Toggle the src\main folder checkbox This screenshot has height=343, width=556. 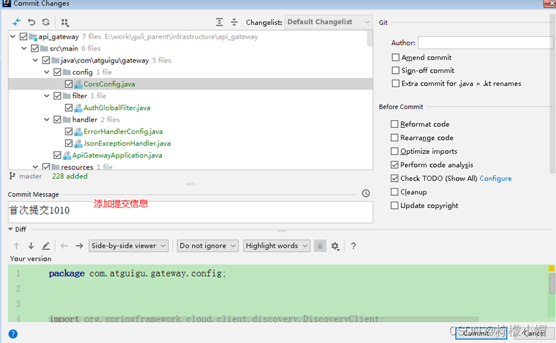coord(35,48)
